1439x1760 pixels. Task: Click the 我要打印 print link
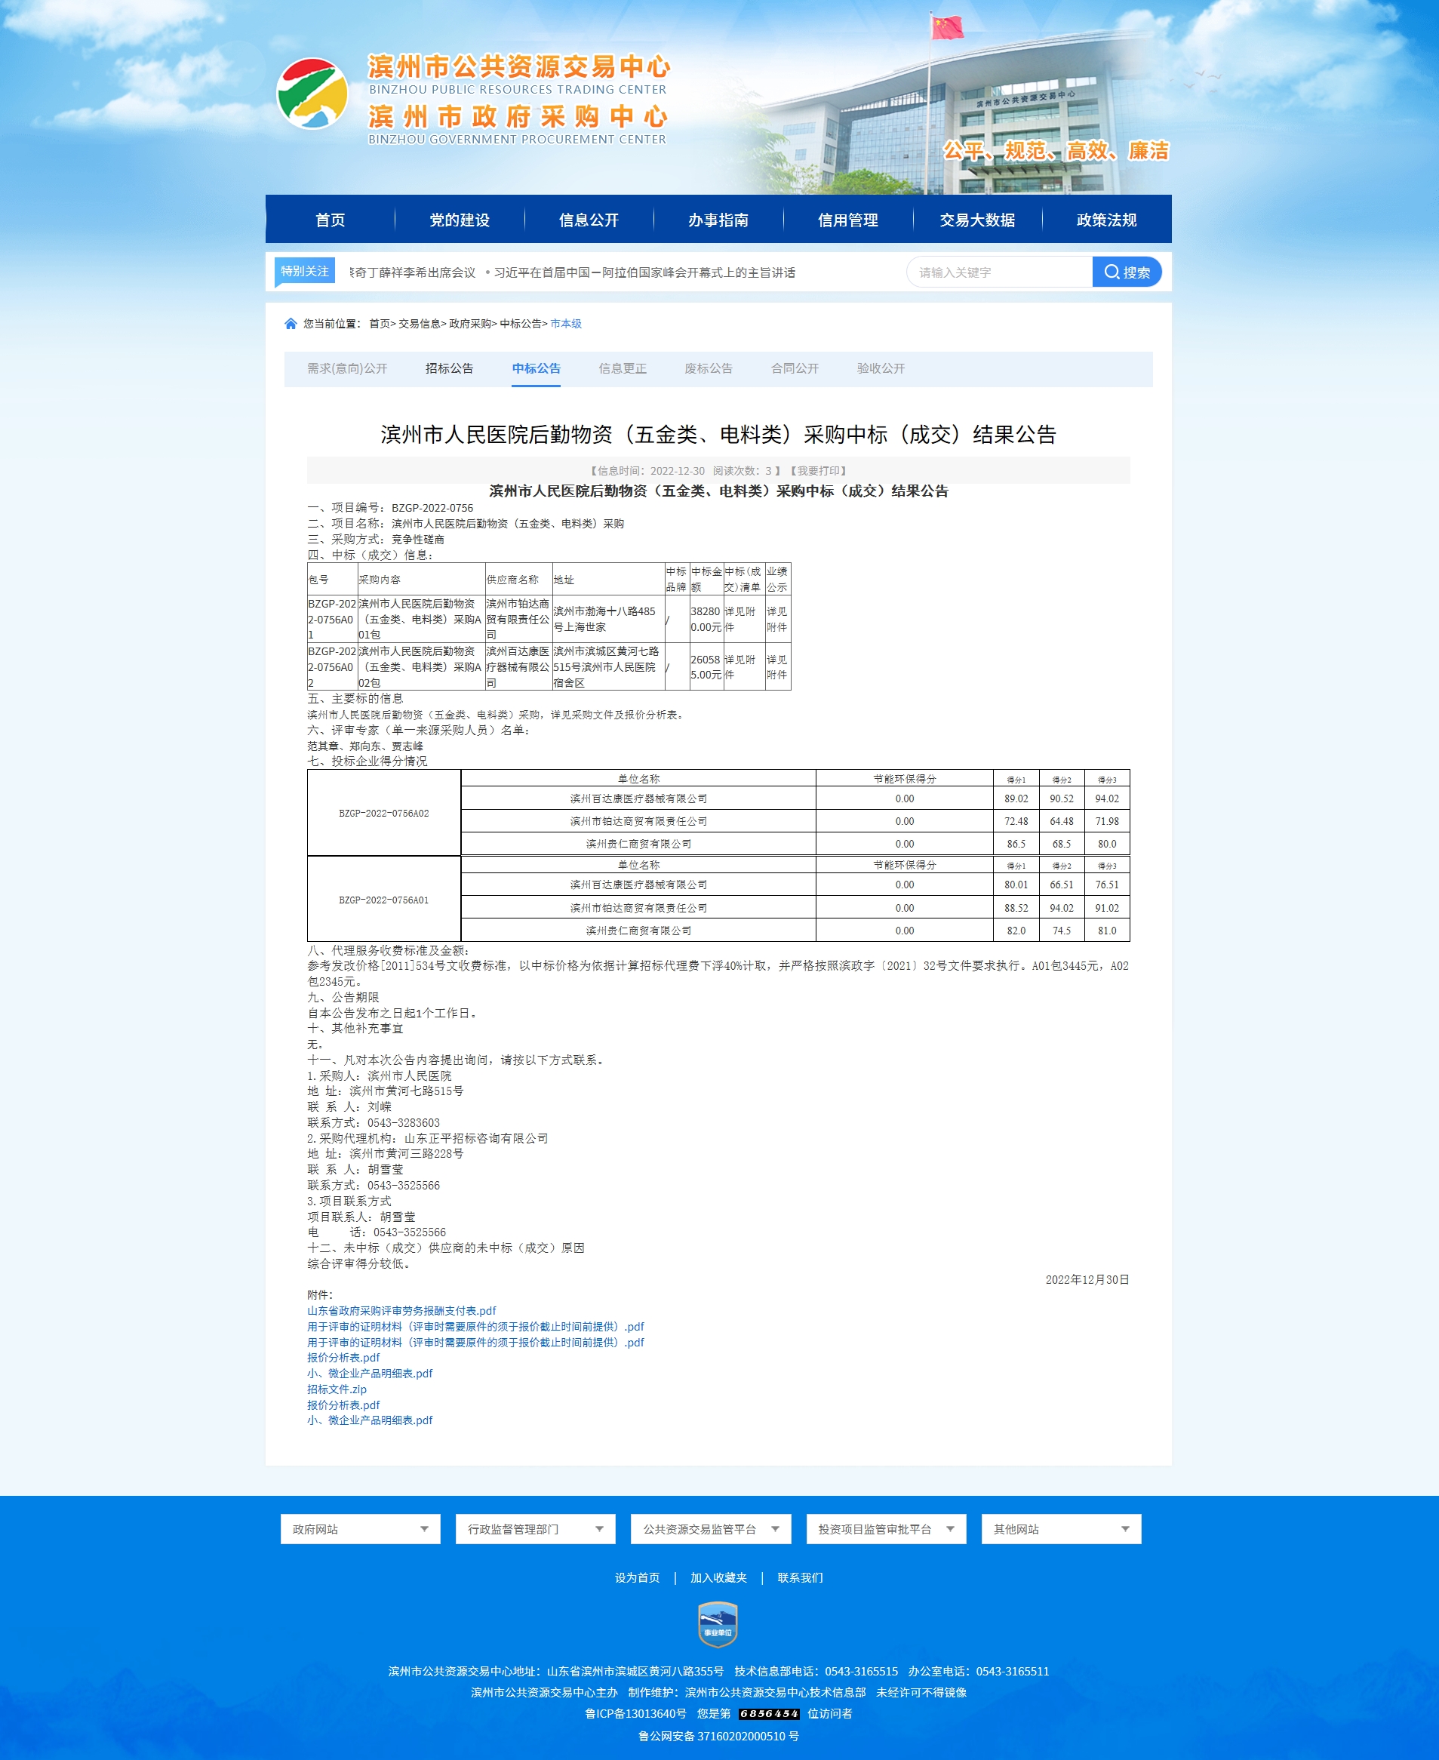coord(818,471)
